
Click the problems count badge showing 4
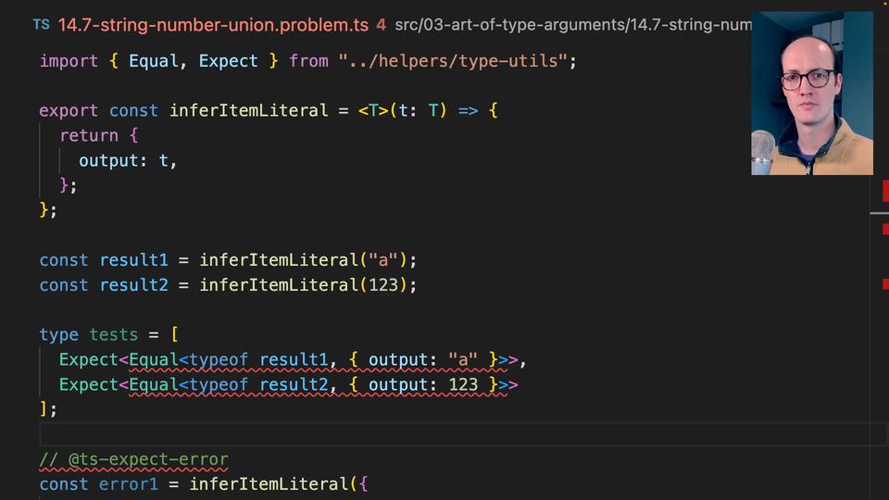(381, 25)
